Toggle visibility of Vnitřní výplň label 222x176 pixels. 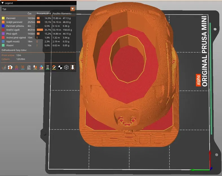point(13,30)
